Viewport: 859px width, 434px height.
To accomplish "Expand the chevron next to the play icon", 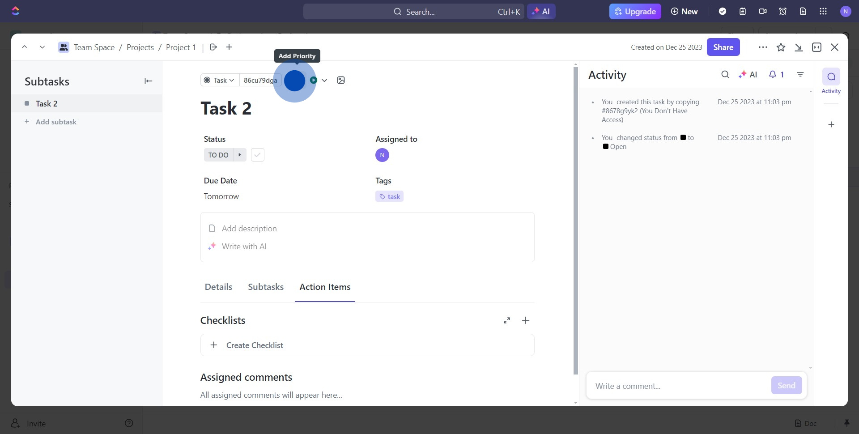I will click(324, 81).
